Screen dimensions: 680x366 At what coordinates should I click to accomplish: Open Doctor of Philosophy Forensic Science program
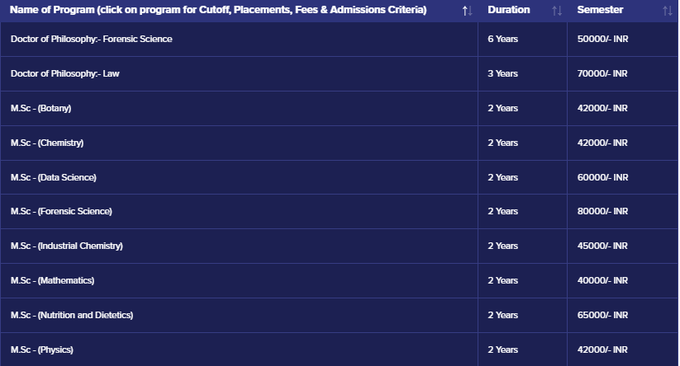[x=92, y=40]
